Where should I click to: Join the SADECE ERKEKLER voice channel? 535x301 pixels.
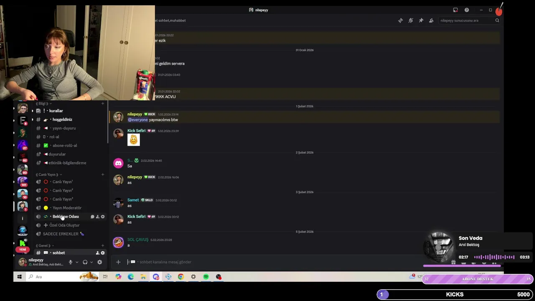pyautogui.click(x=70, y=234)
